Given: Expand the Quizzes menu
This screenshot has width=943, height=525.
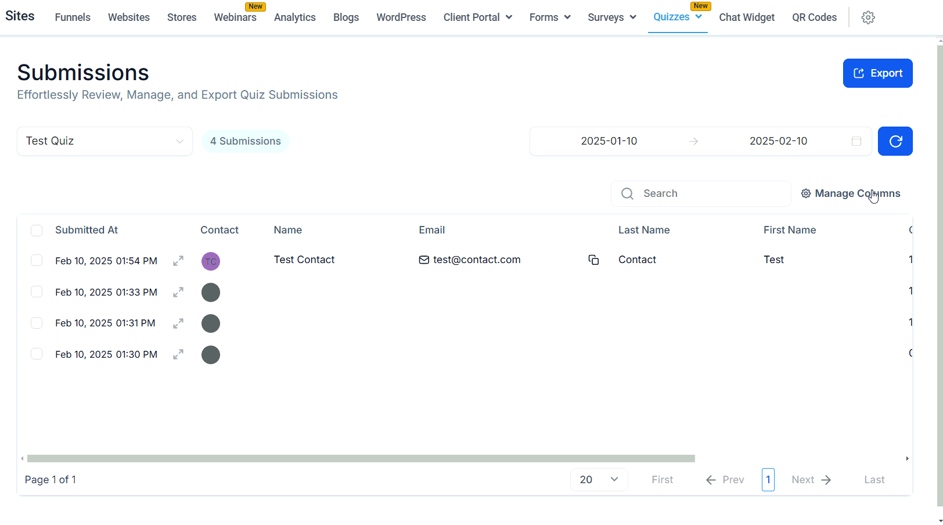Looking at the screenshot, I should (678, 17).
